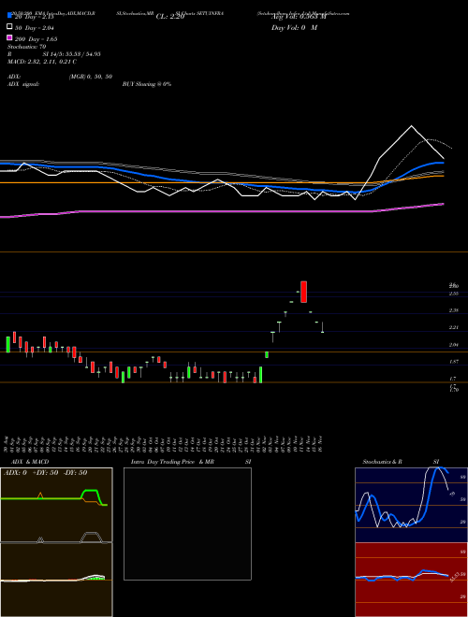468x617 pixels.
Task: Click the blue 20 Day legend swatch
Action: [x=9, y=16]
